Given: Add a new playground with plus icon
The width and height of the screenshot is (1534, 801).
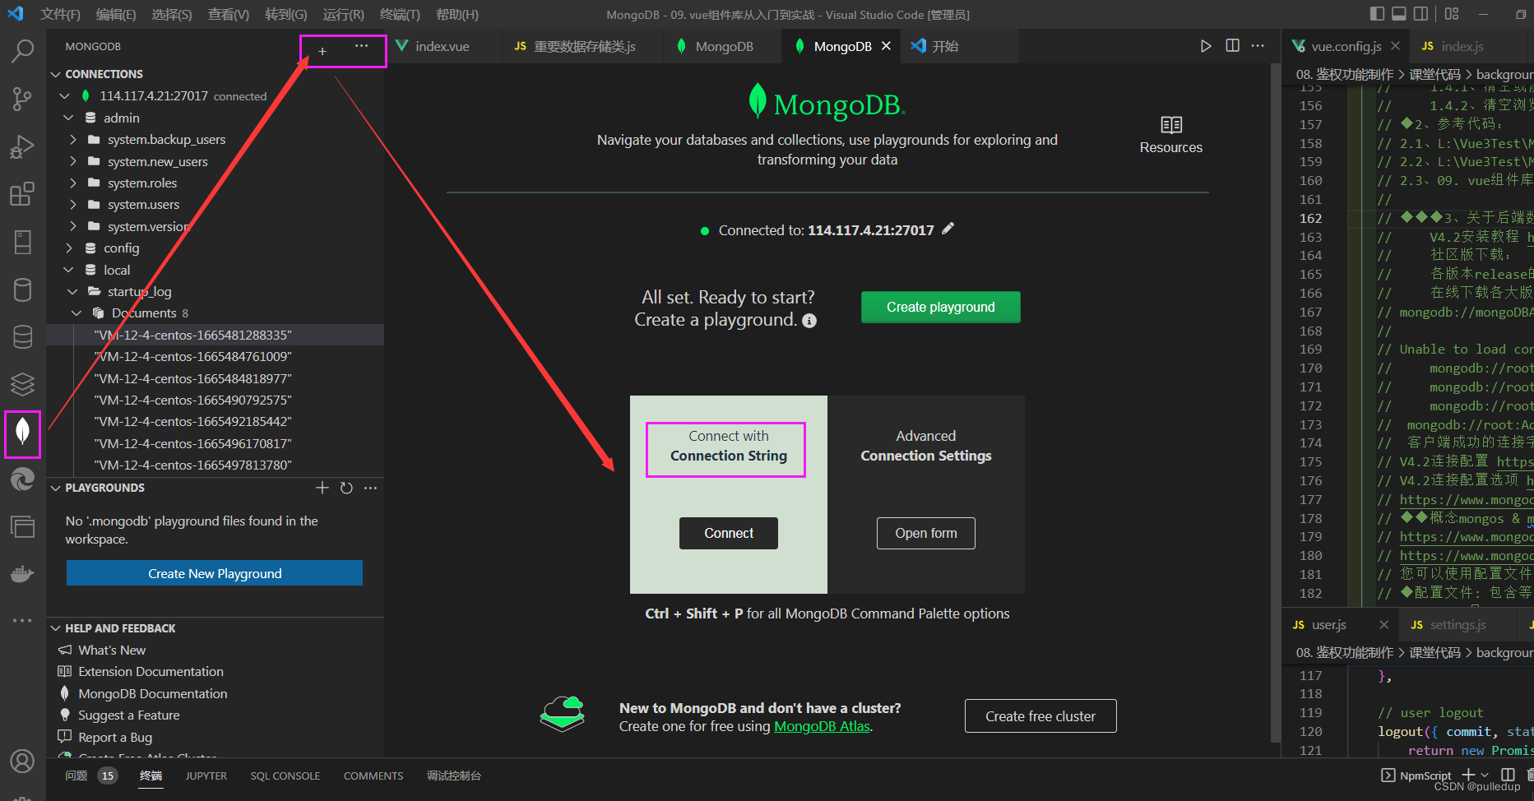Looking at the screenshot, I should pyautogui.click(x=322, y=488).
